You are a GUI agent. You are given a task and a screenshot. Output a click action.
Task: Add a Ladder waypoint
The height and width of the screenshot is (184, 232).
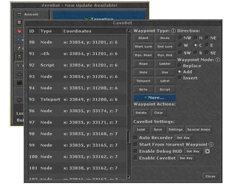pyautogui.click(x=165, y=64)
